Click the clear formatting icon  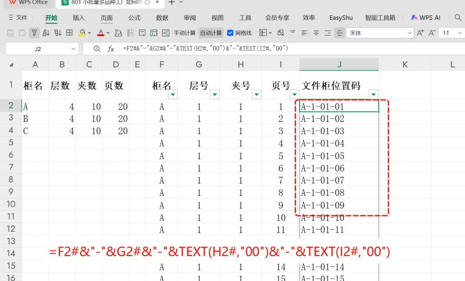tap(281, 33)
